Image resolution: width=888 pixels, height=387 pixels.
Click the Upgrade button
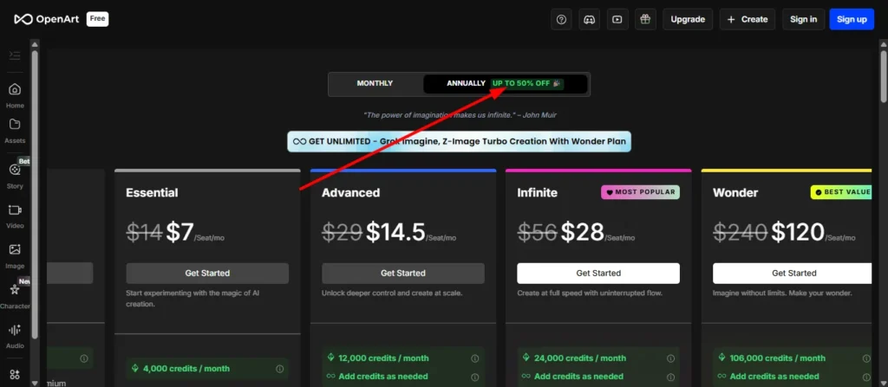688,19
